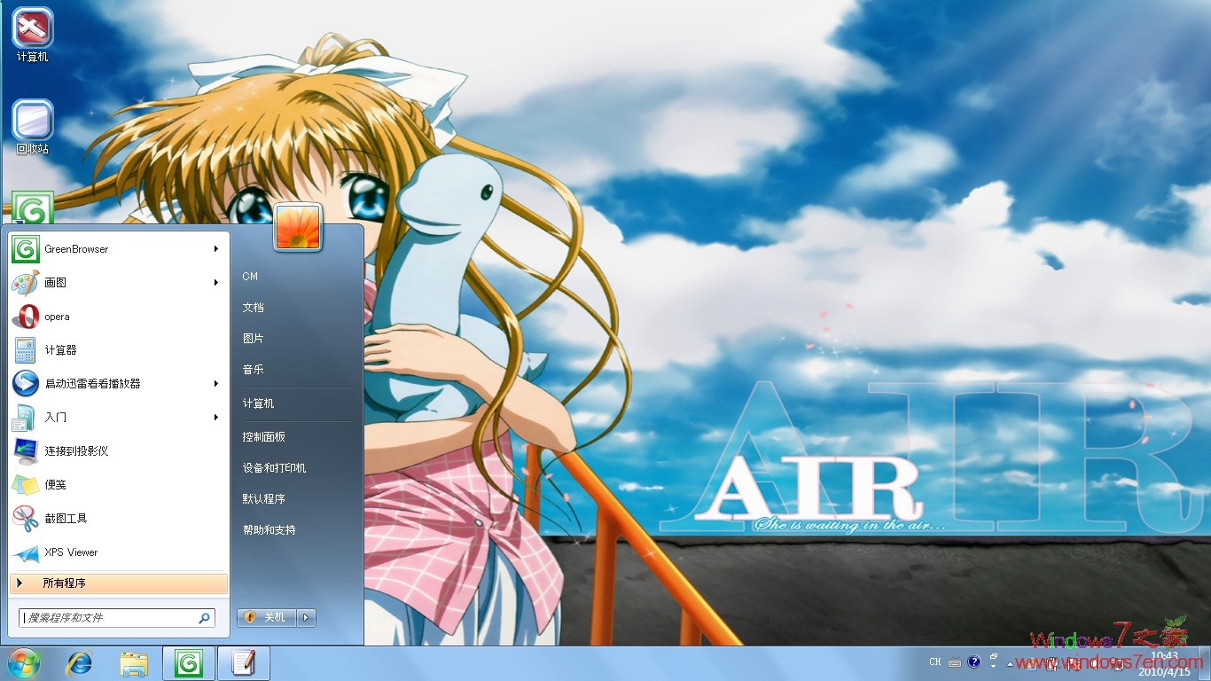
Task: Launch Snipping Tool (截图工具)
Action: 119,519
